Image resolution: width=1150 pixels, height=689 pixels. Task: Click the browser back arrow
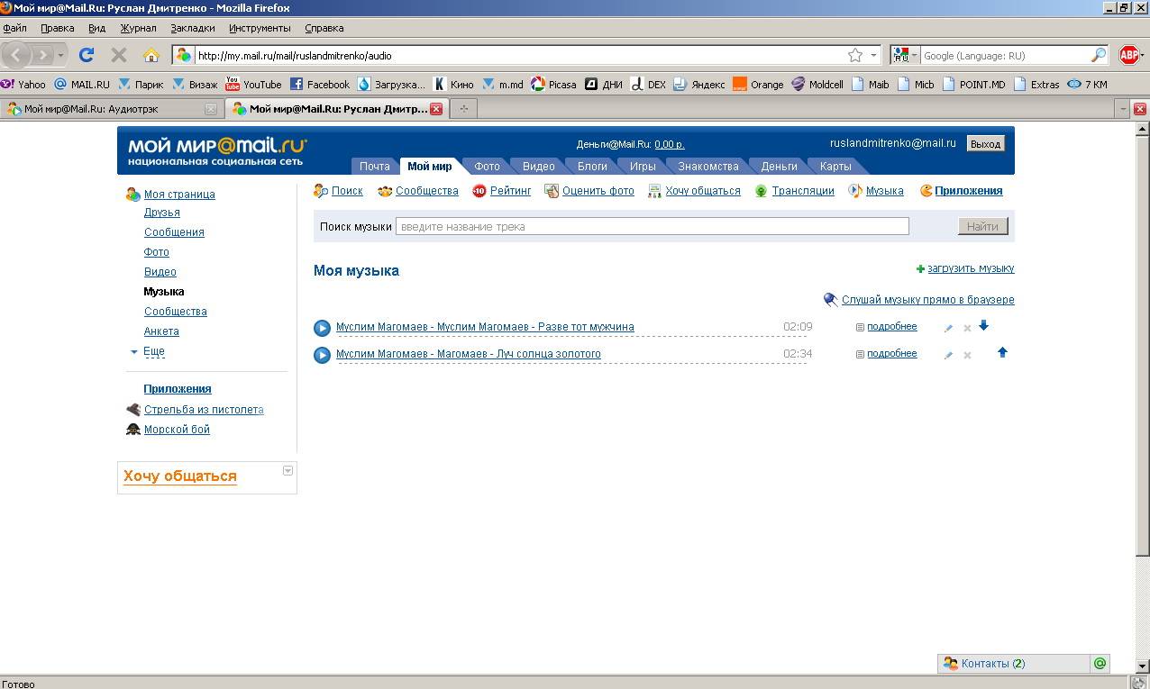[x=16, y=55]
